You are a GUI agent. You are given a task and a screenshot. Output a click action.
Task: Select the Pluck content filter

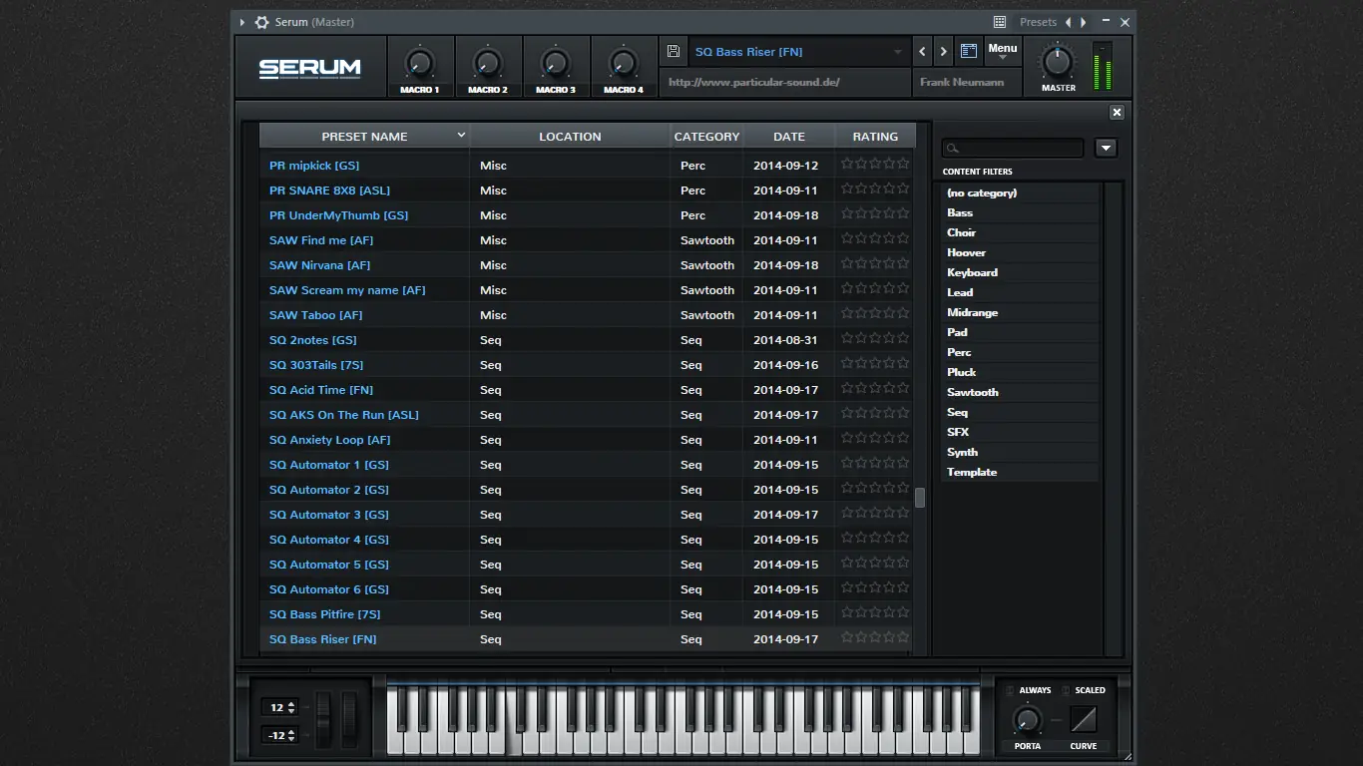coord(961,372)
